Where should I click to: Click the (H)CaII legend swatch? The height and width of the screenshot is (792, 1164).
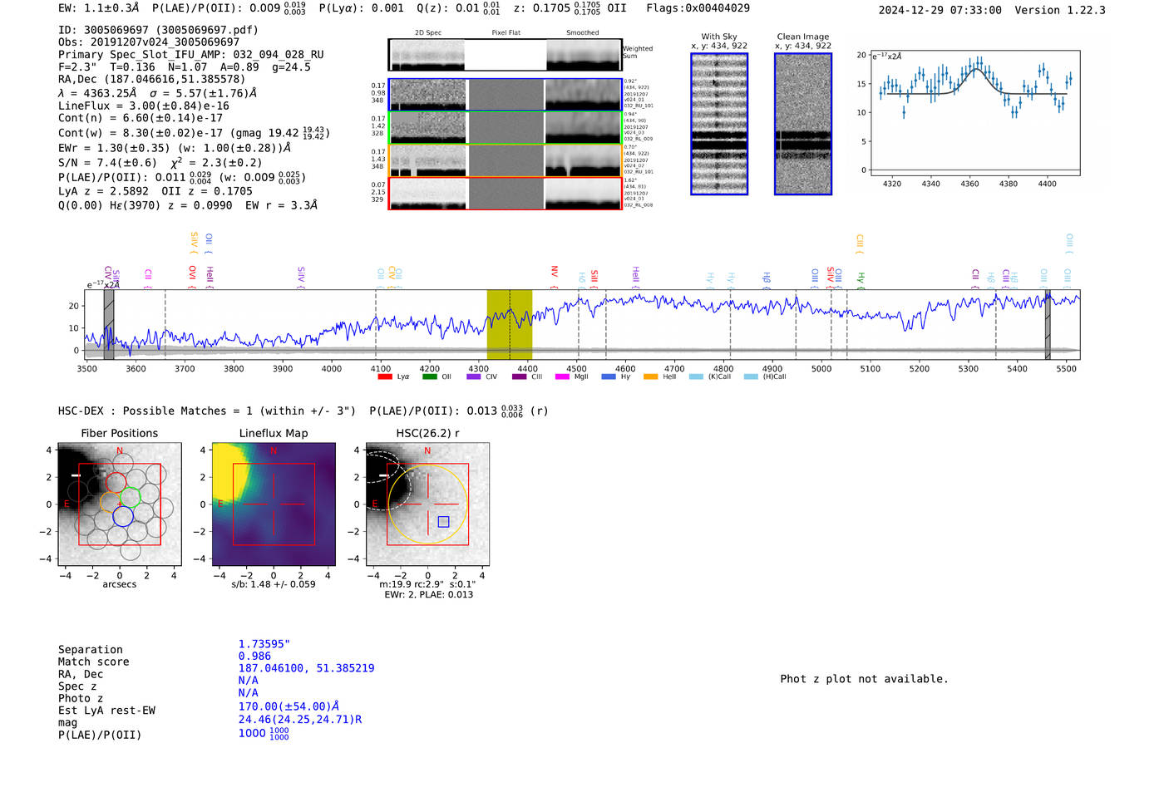point(751,376)
